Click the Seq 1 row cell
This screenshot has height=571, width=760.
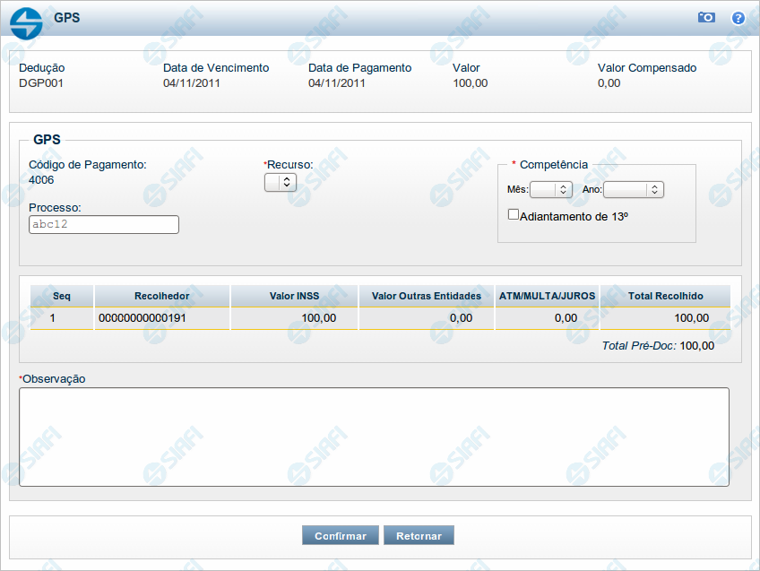tap(53, 317)
